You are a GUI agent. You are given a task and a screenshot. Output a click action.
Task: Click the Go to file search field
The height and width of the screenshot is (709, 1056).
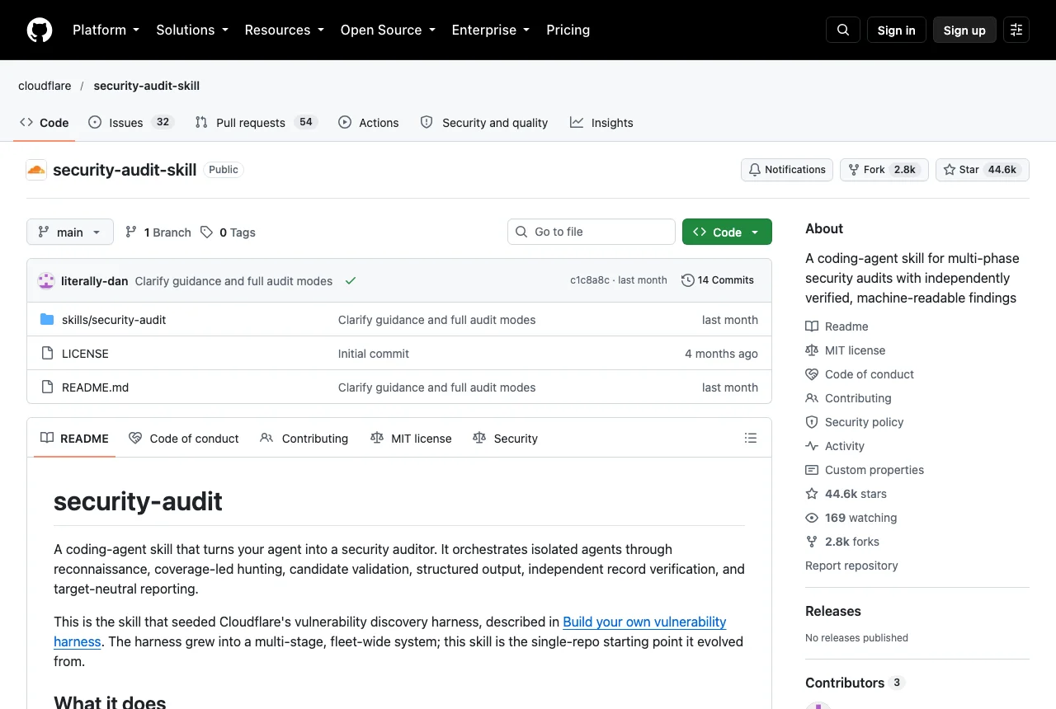tap(592, 232)
